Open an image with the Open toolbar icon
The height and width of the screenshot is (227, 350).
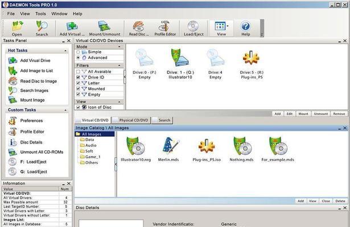(x=17, y=28)
